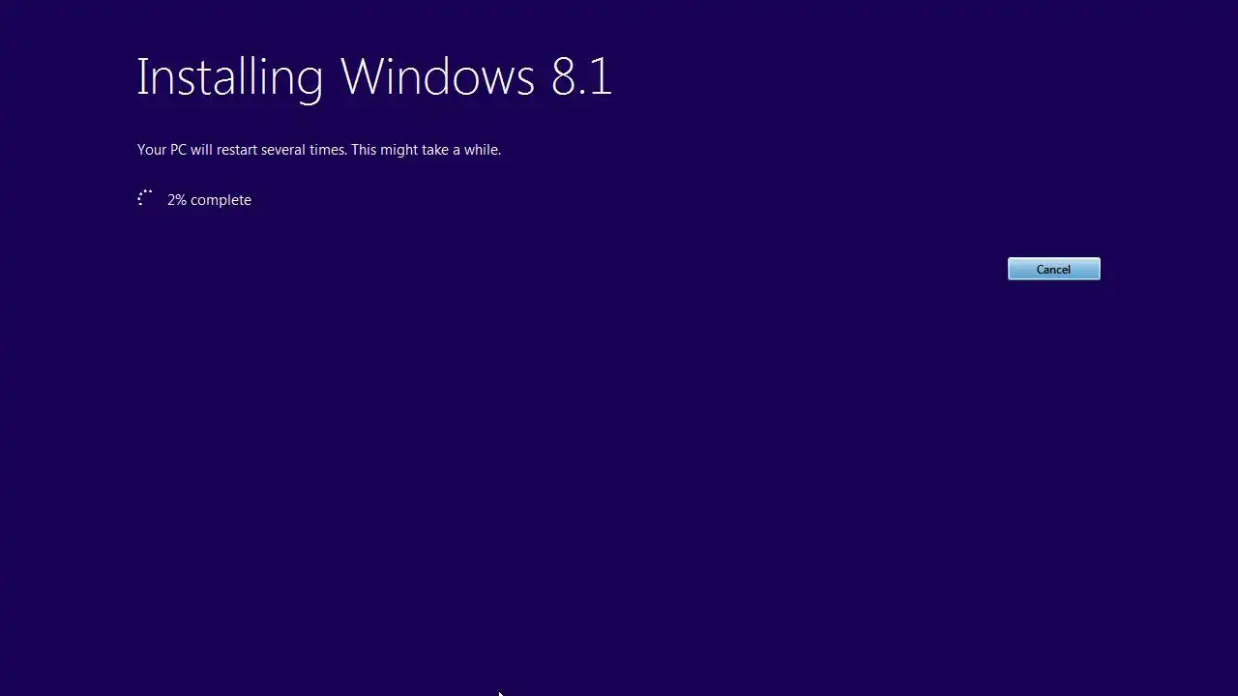Select the '2% complete' progress text
The image size is (1238, 696).
point(209,199)
